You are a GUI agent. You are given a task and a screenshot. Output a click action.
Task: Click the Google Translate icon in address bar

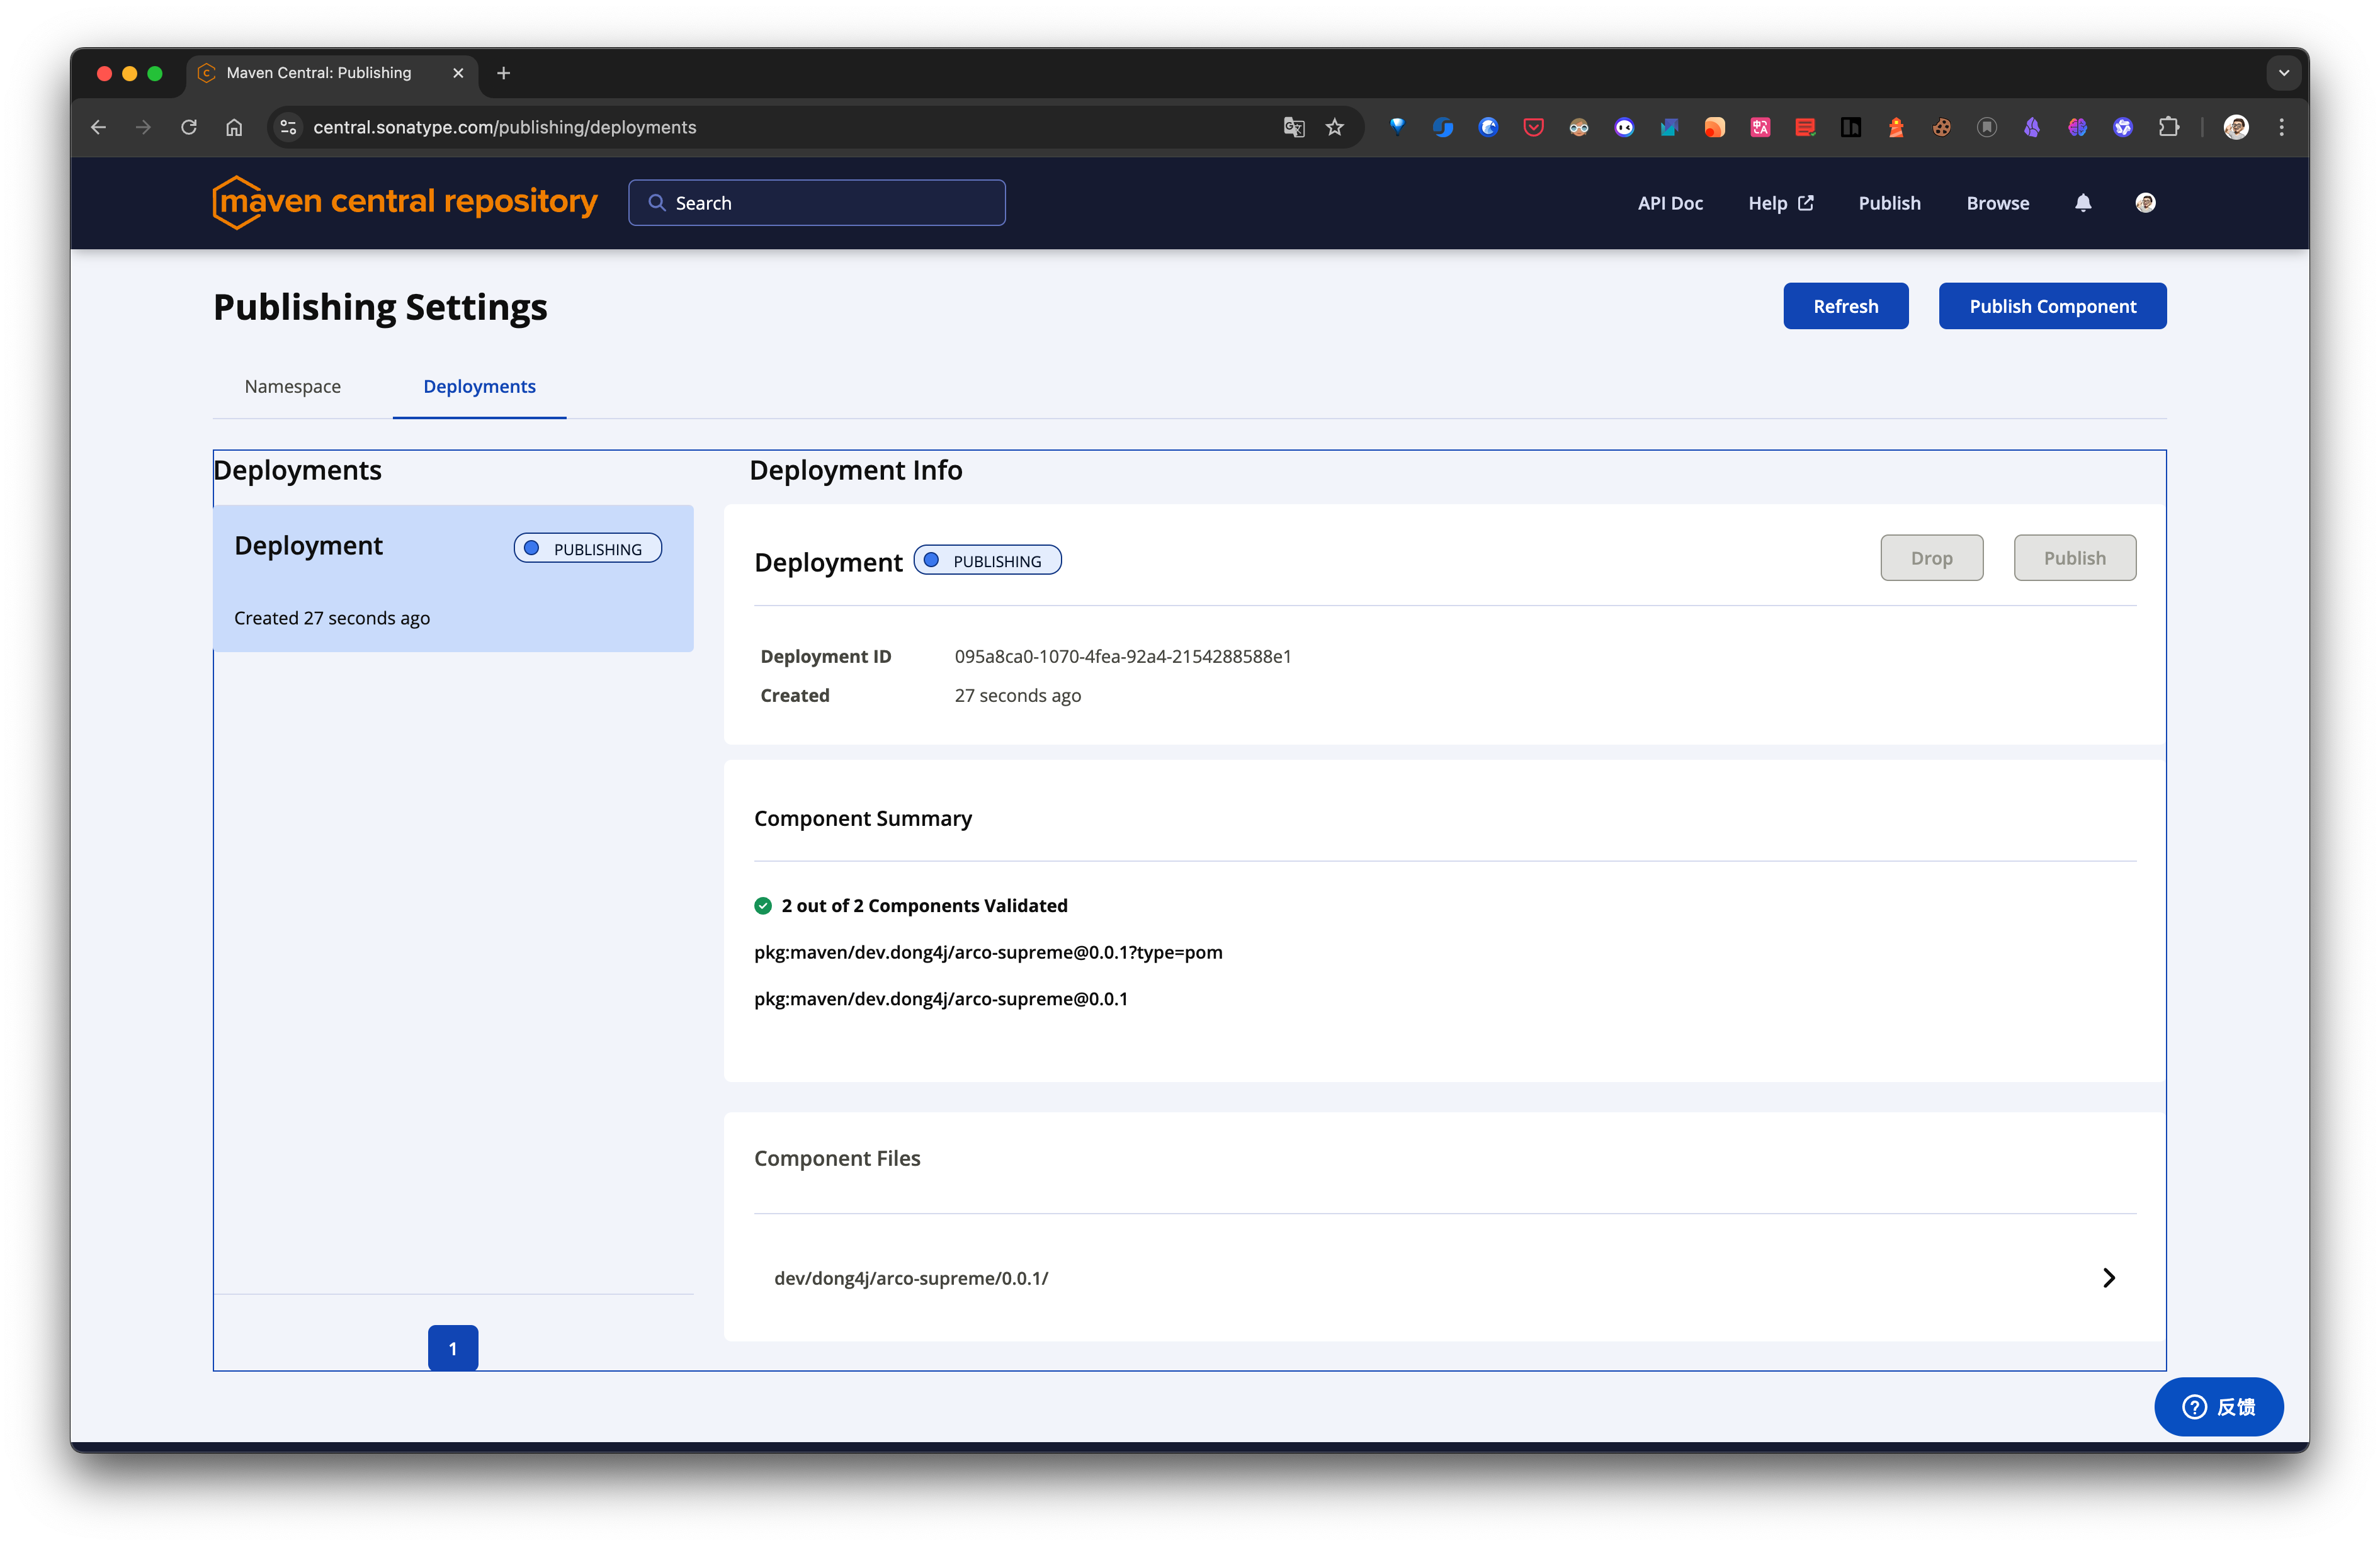[1294, 127]
